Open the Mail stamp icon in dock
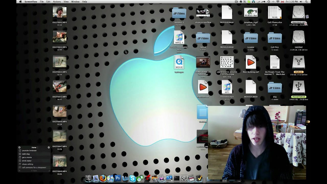 (x=96, y=178)
